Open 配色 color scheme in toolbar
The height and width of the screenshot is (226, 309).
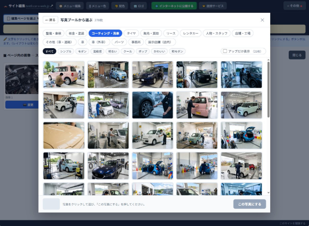coord(120,6)
